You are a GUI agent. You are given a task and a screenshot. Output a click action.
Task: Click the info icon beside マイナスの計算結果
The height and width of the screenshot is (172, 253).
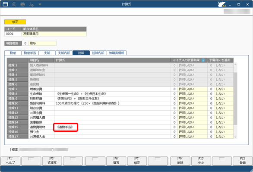(x=203, y=60)
